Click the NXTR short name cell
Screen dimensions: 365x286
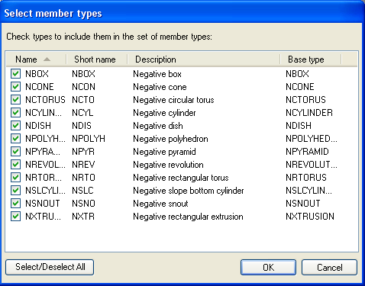[83, 217]
